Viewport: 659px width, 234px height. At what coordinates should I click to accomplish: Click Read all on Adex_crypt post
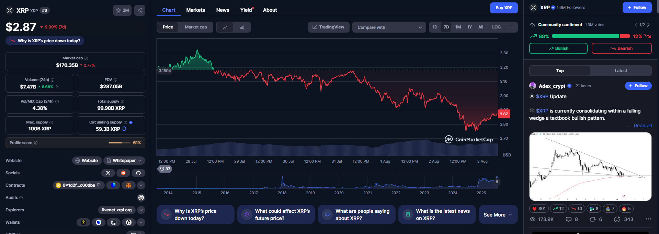pyautogui.click(x=643, y=126)
